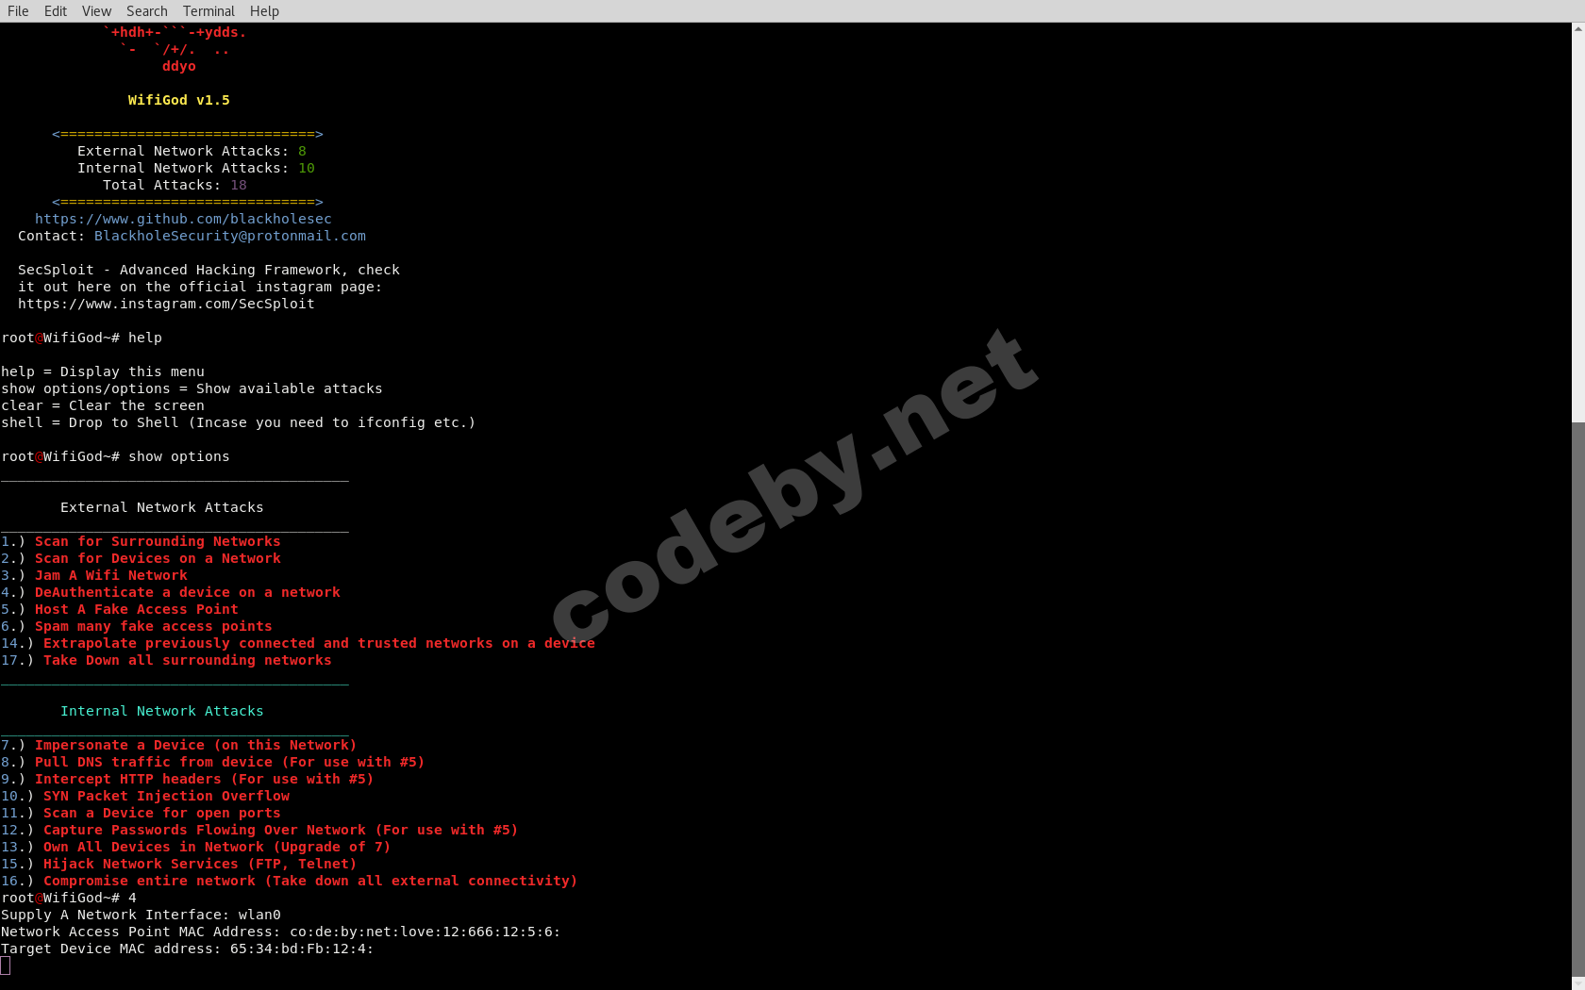Click the 'SecSploit - Advanced Hacking Framework' line
This screenshot has width=1585, height=990.
click(x=209, y=270)
